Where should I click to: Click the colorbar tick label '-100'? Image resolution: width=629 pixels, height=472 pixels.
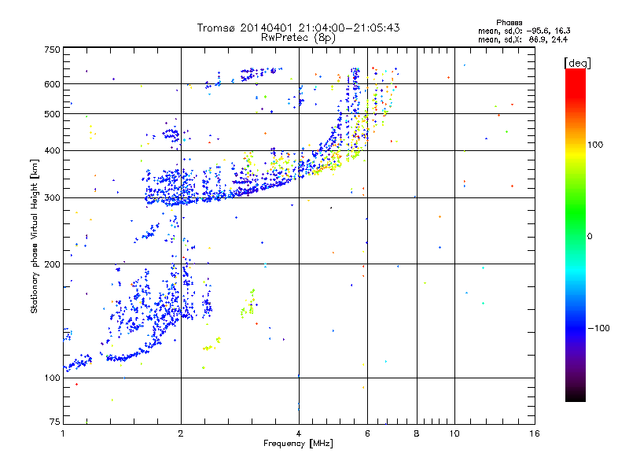[598, 328]
